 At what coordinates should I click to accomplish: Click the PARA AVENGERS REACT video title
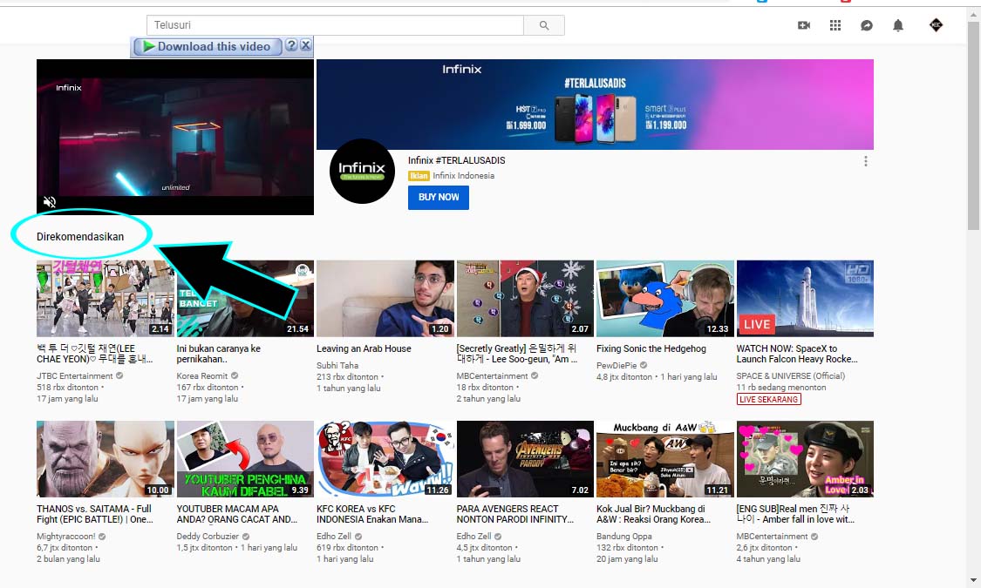tap(514, 514)
